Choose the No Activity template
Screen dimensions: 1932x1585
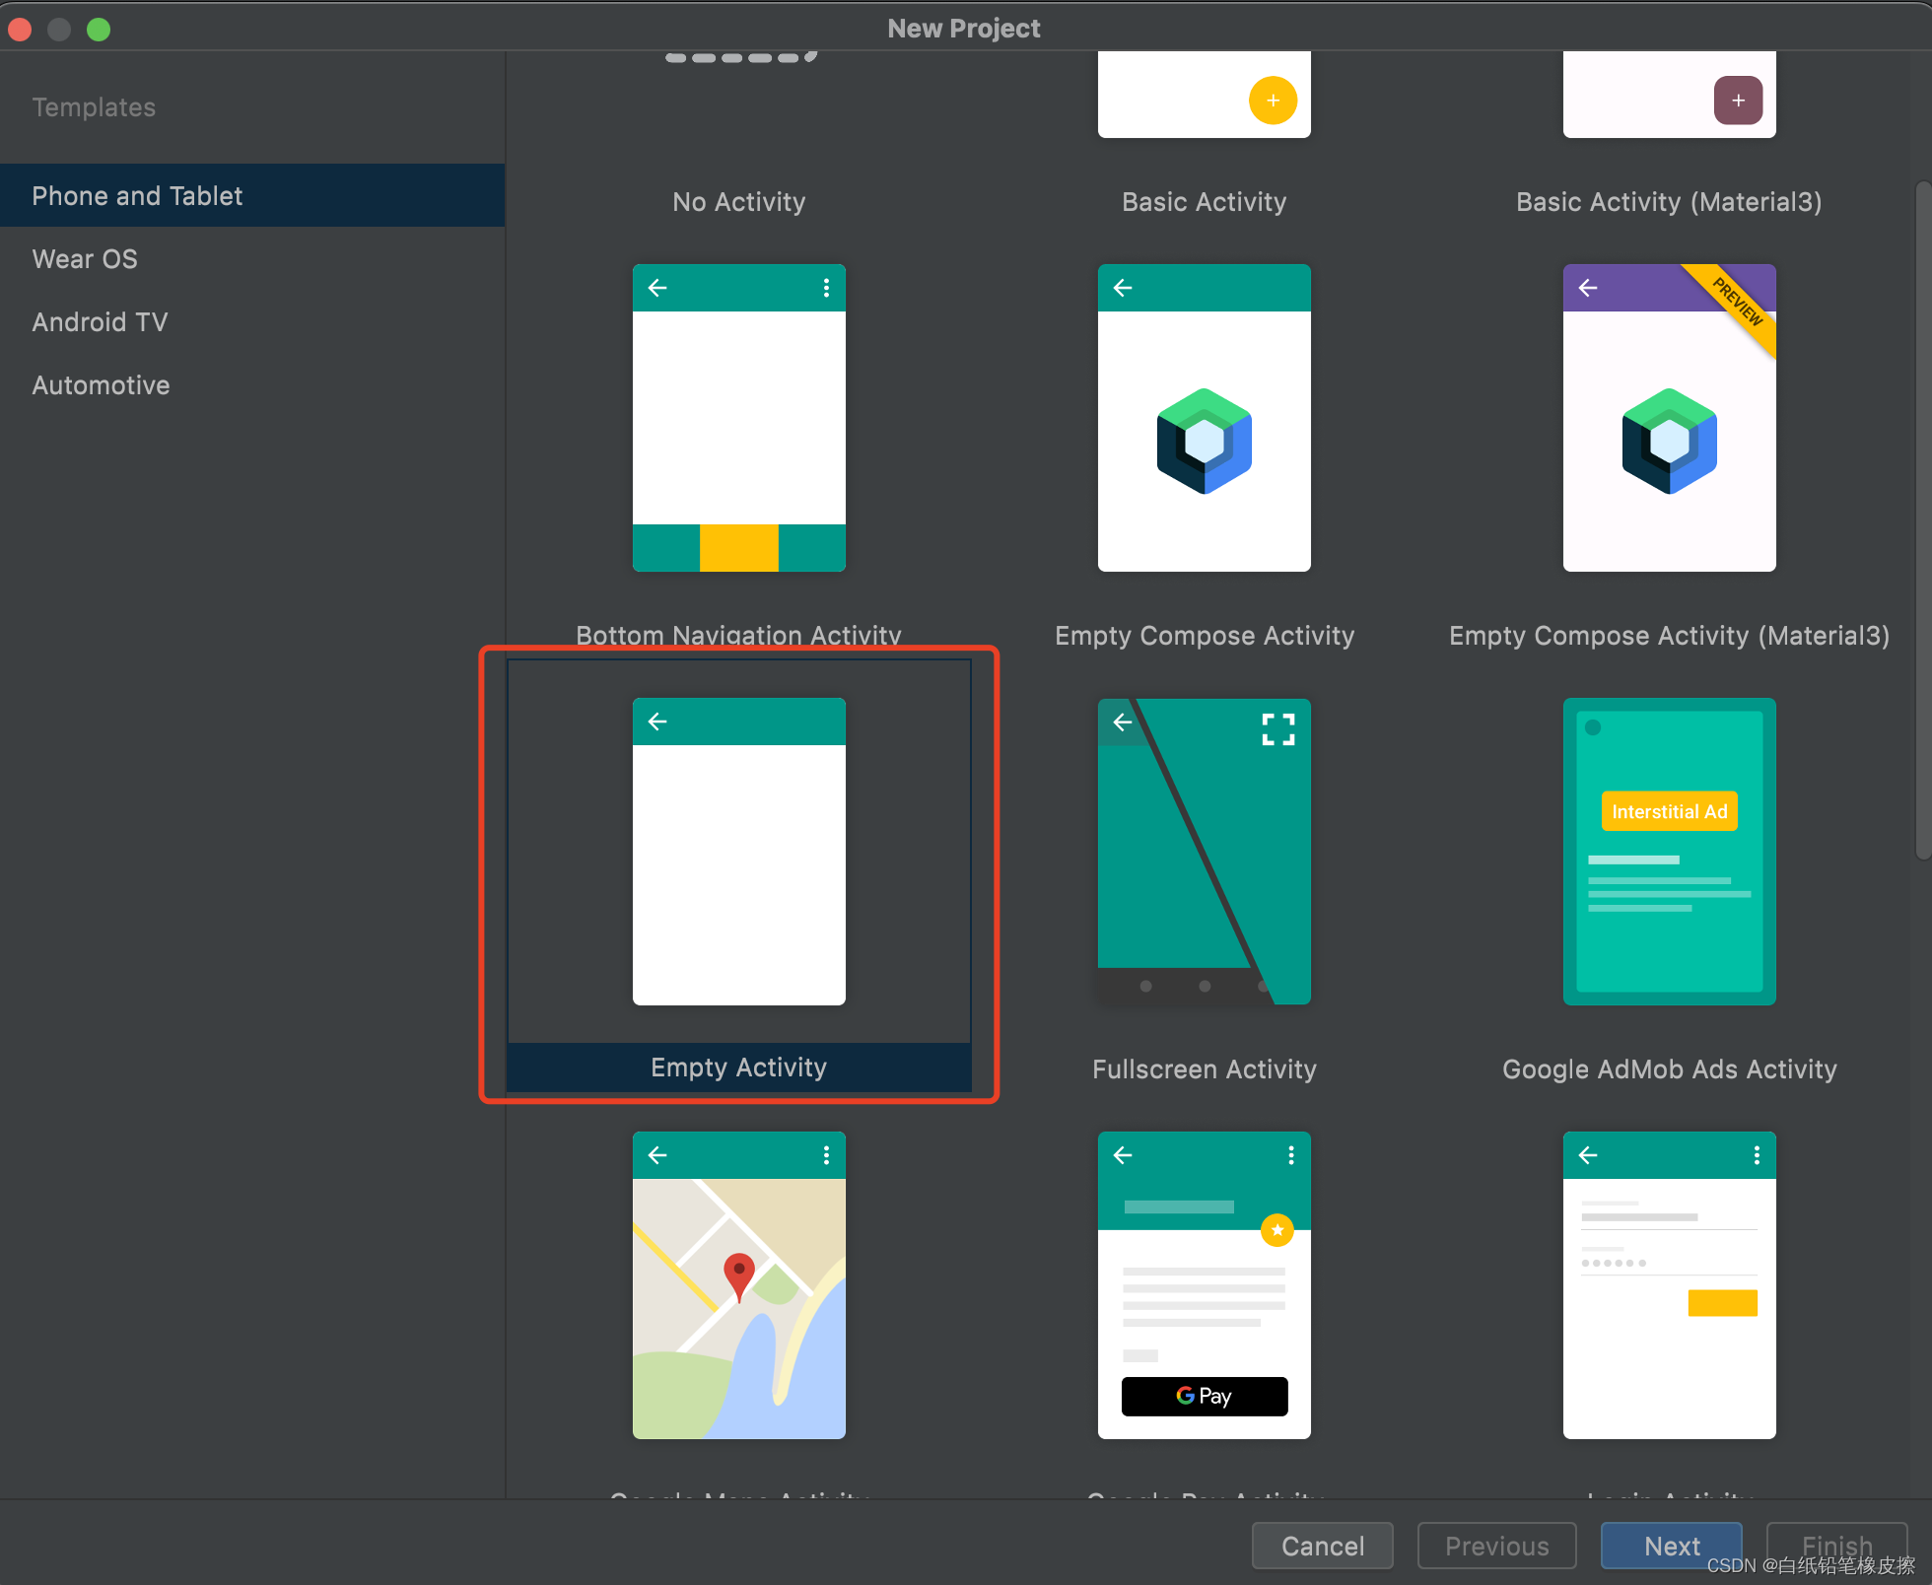point(738,201)
